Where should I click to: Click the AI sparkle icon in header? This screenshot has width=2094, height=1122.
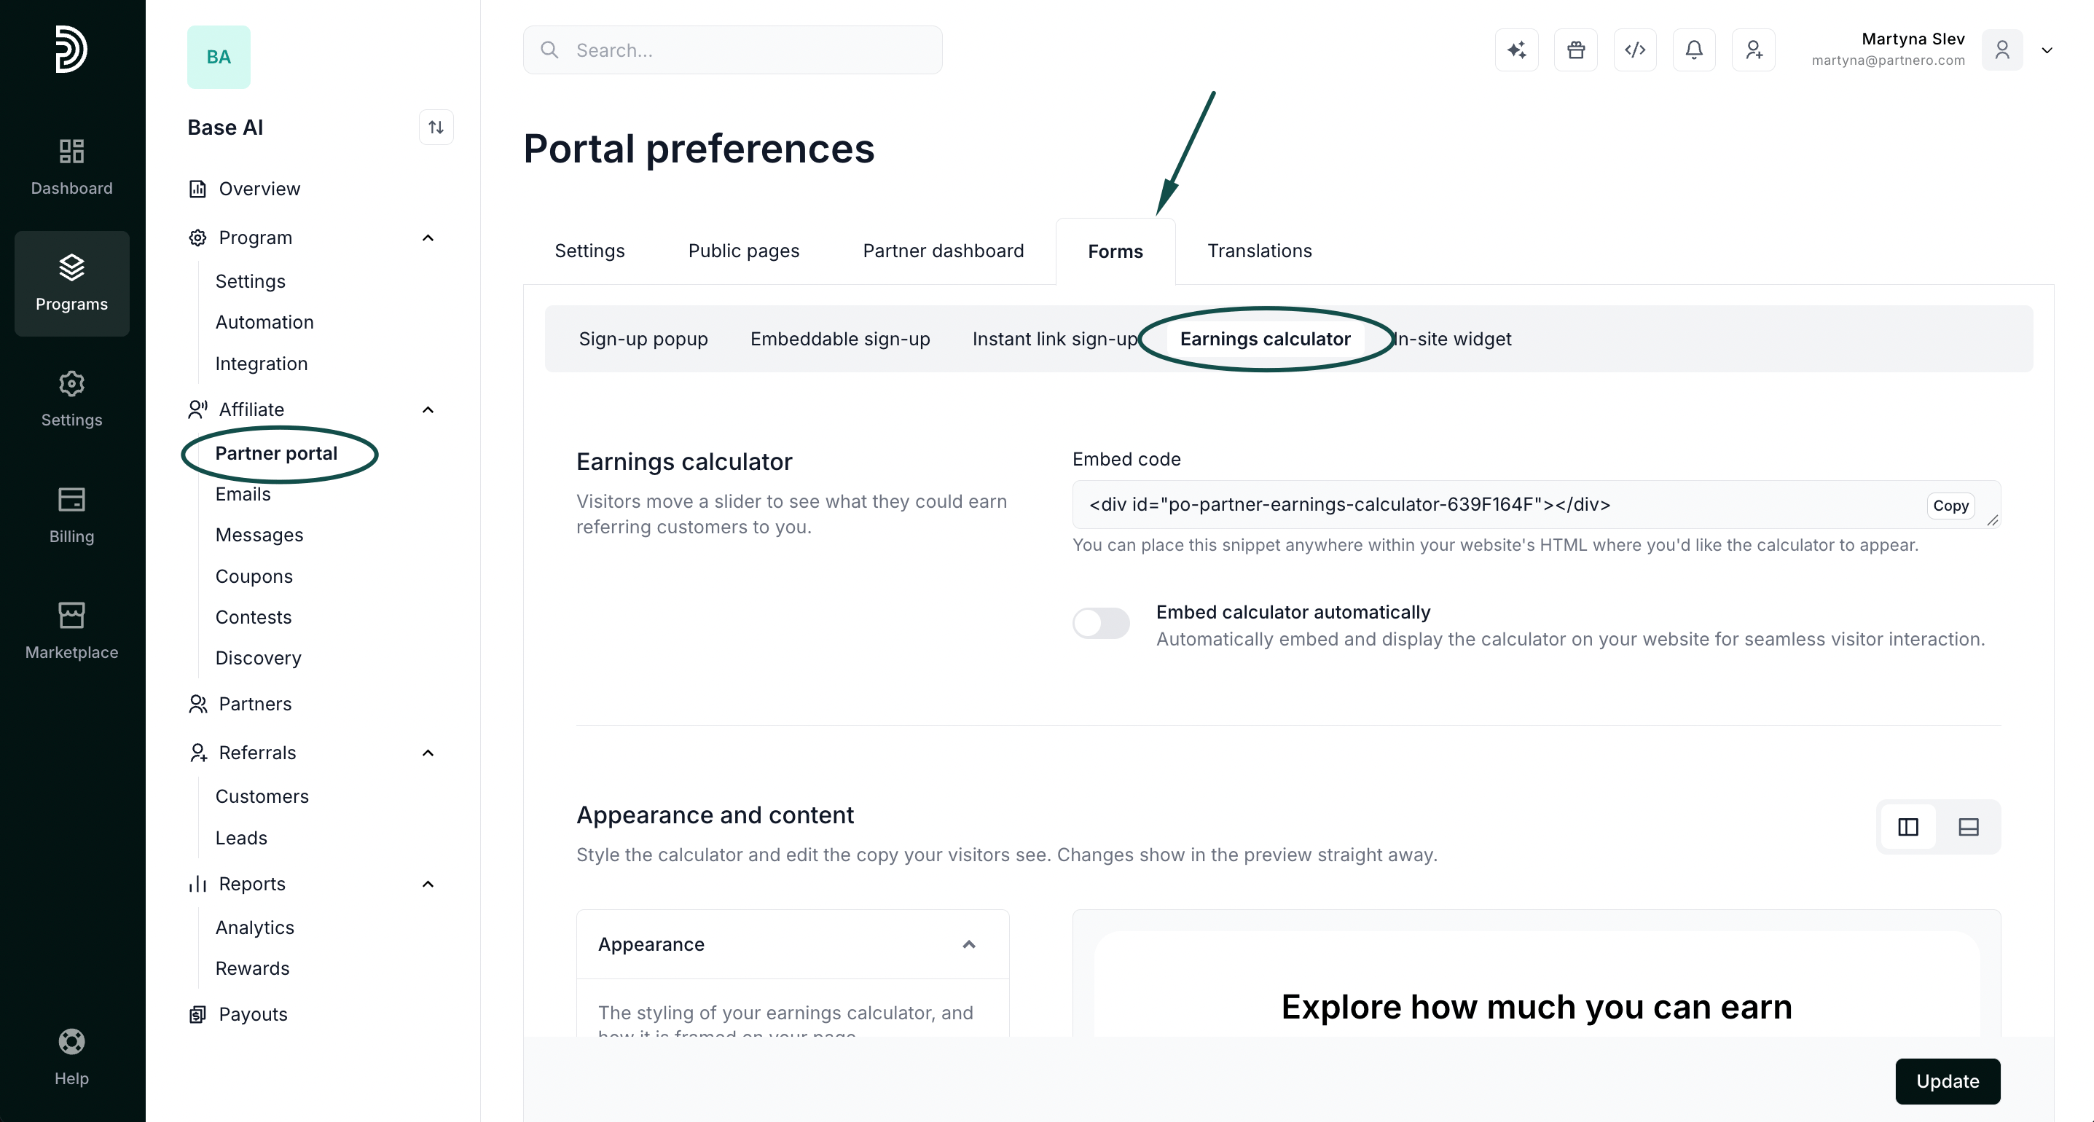click(1516, 50)
